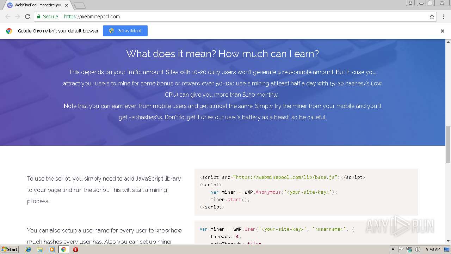Click the WMP.Anonymous code line
Viewport: 451px width, 254px height.
pos(274,192)
